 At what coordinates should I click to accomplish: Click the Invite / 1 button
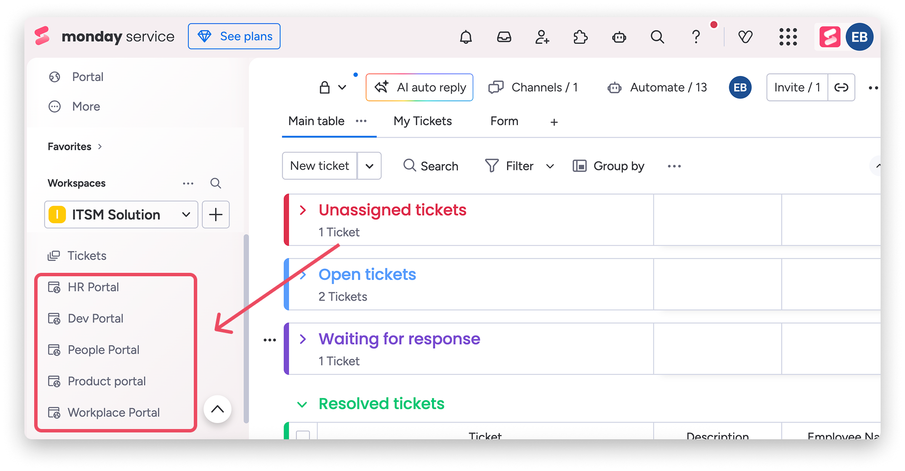click(797, 87)
